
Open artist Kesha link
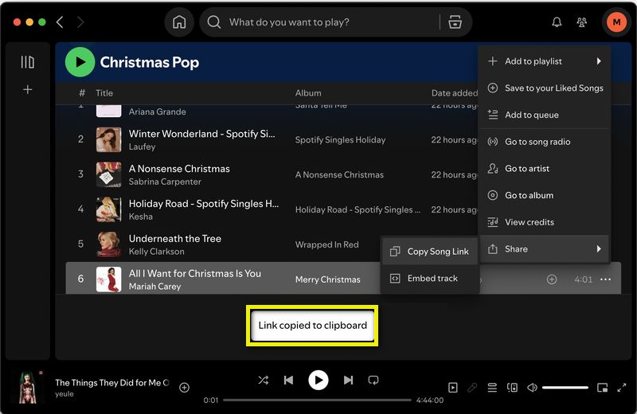coord(141,217)
